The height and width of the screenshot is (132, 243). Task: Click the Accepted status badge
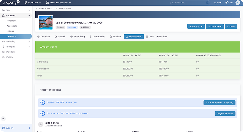click(72, 27)
